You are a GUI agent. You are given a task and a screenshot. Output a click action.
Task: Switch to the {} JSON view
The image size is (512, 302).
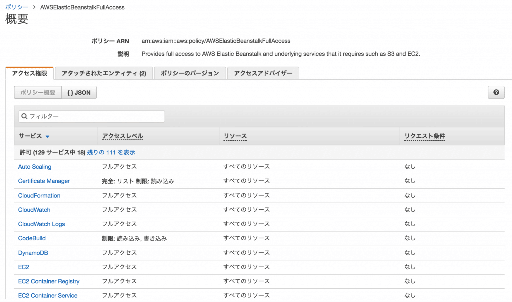[x=79, y=92]
